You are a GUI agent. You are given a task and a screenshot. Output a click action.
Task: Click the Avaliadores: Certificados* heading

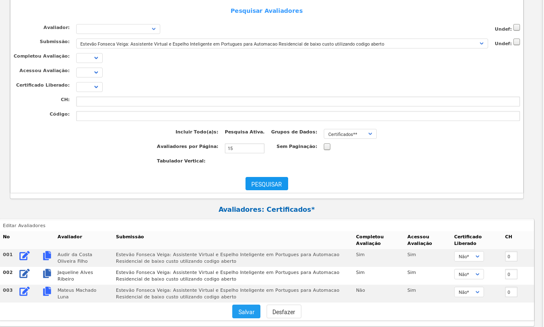(x=267, y=209)
